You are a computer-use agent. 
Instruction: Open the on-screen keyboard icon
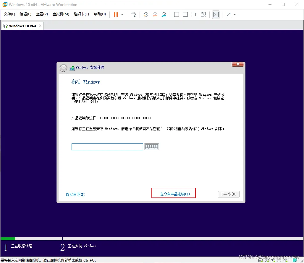[x=152, y=147]
